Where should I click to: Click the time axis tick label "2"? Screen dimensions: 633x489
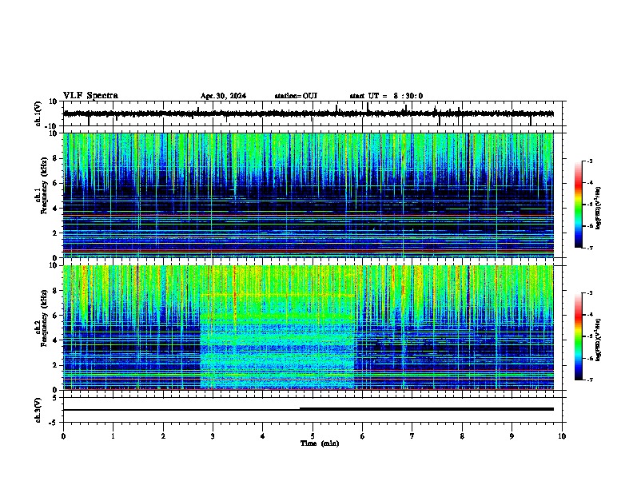point(163,436)
